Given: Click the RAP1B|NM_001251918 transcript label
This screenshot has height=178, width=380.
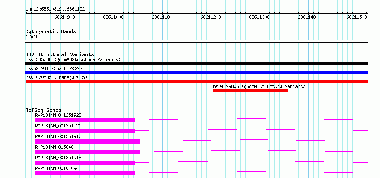Looking at the screenshot, I should click(x=58, y=158).
